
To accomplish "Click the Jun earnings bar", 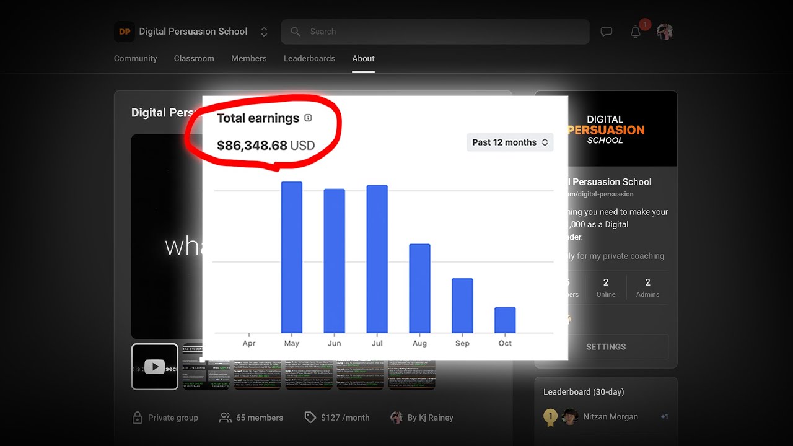I will [x=335, y=261].
